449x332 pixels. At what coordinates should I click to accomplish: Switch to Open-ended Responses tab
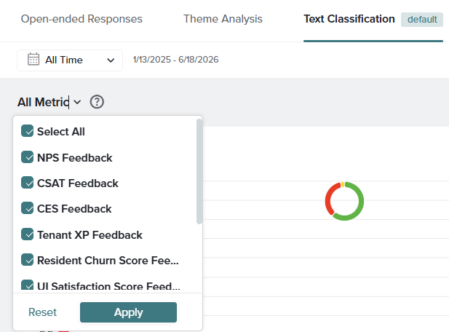(82, 19)
